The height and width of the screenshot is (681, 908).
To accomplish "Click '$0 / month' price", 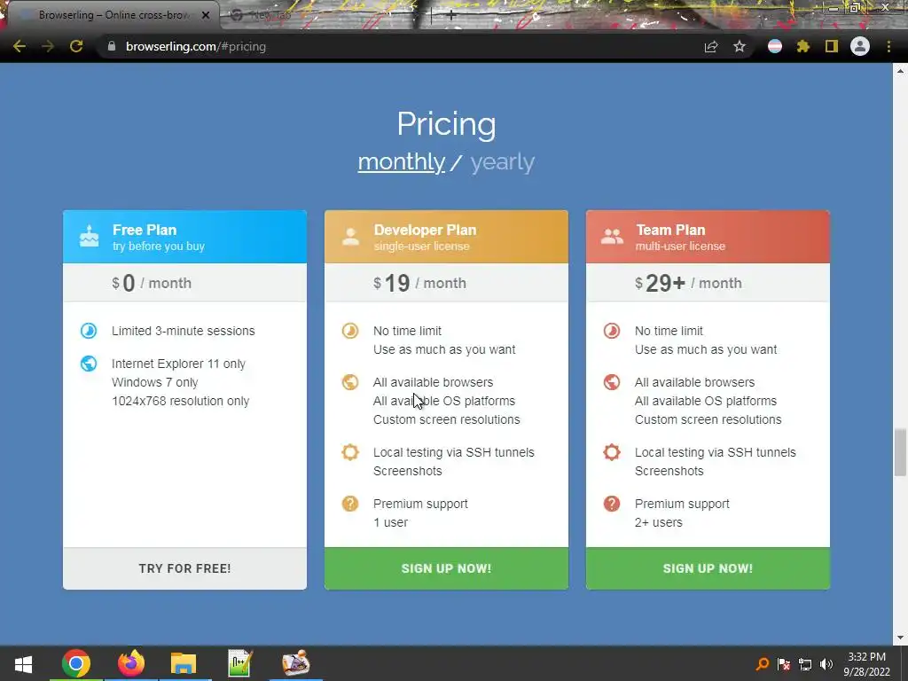I will click(x=152, y=283).
